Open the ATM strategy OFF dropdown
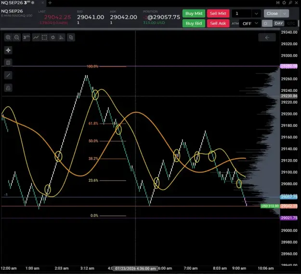The height and width of the screenshot is (274, 301). click(x=250, y=24)
